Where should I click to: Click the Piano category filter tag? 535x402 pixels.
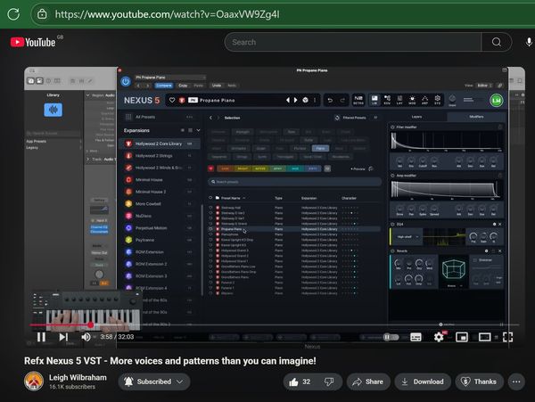pyautogui.click(x=320, y=148)
